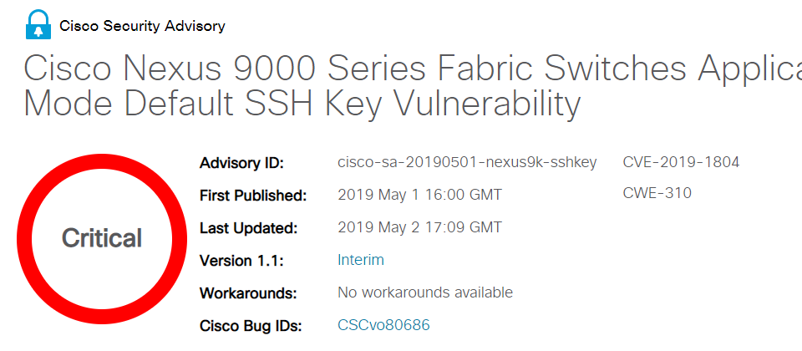This screenshot has width=802, height=351.
Task: Click the Cisco Security Advisory header text
Action: (142, 26)
